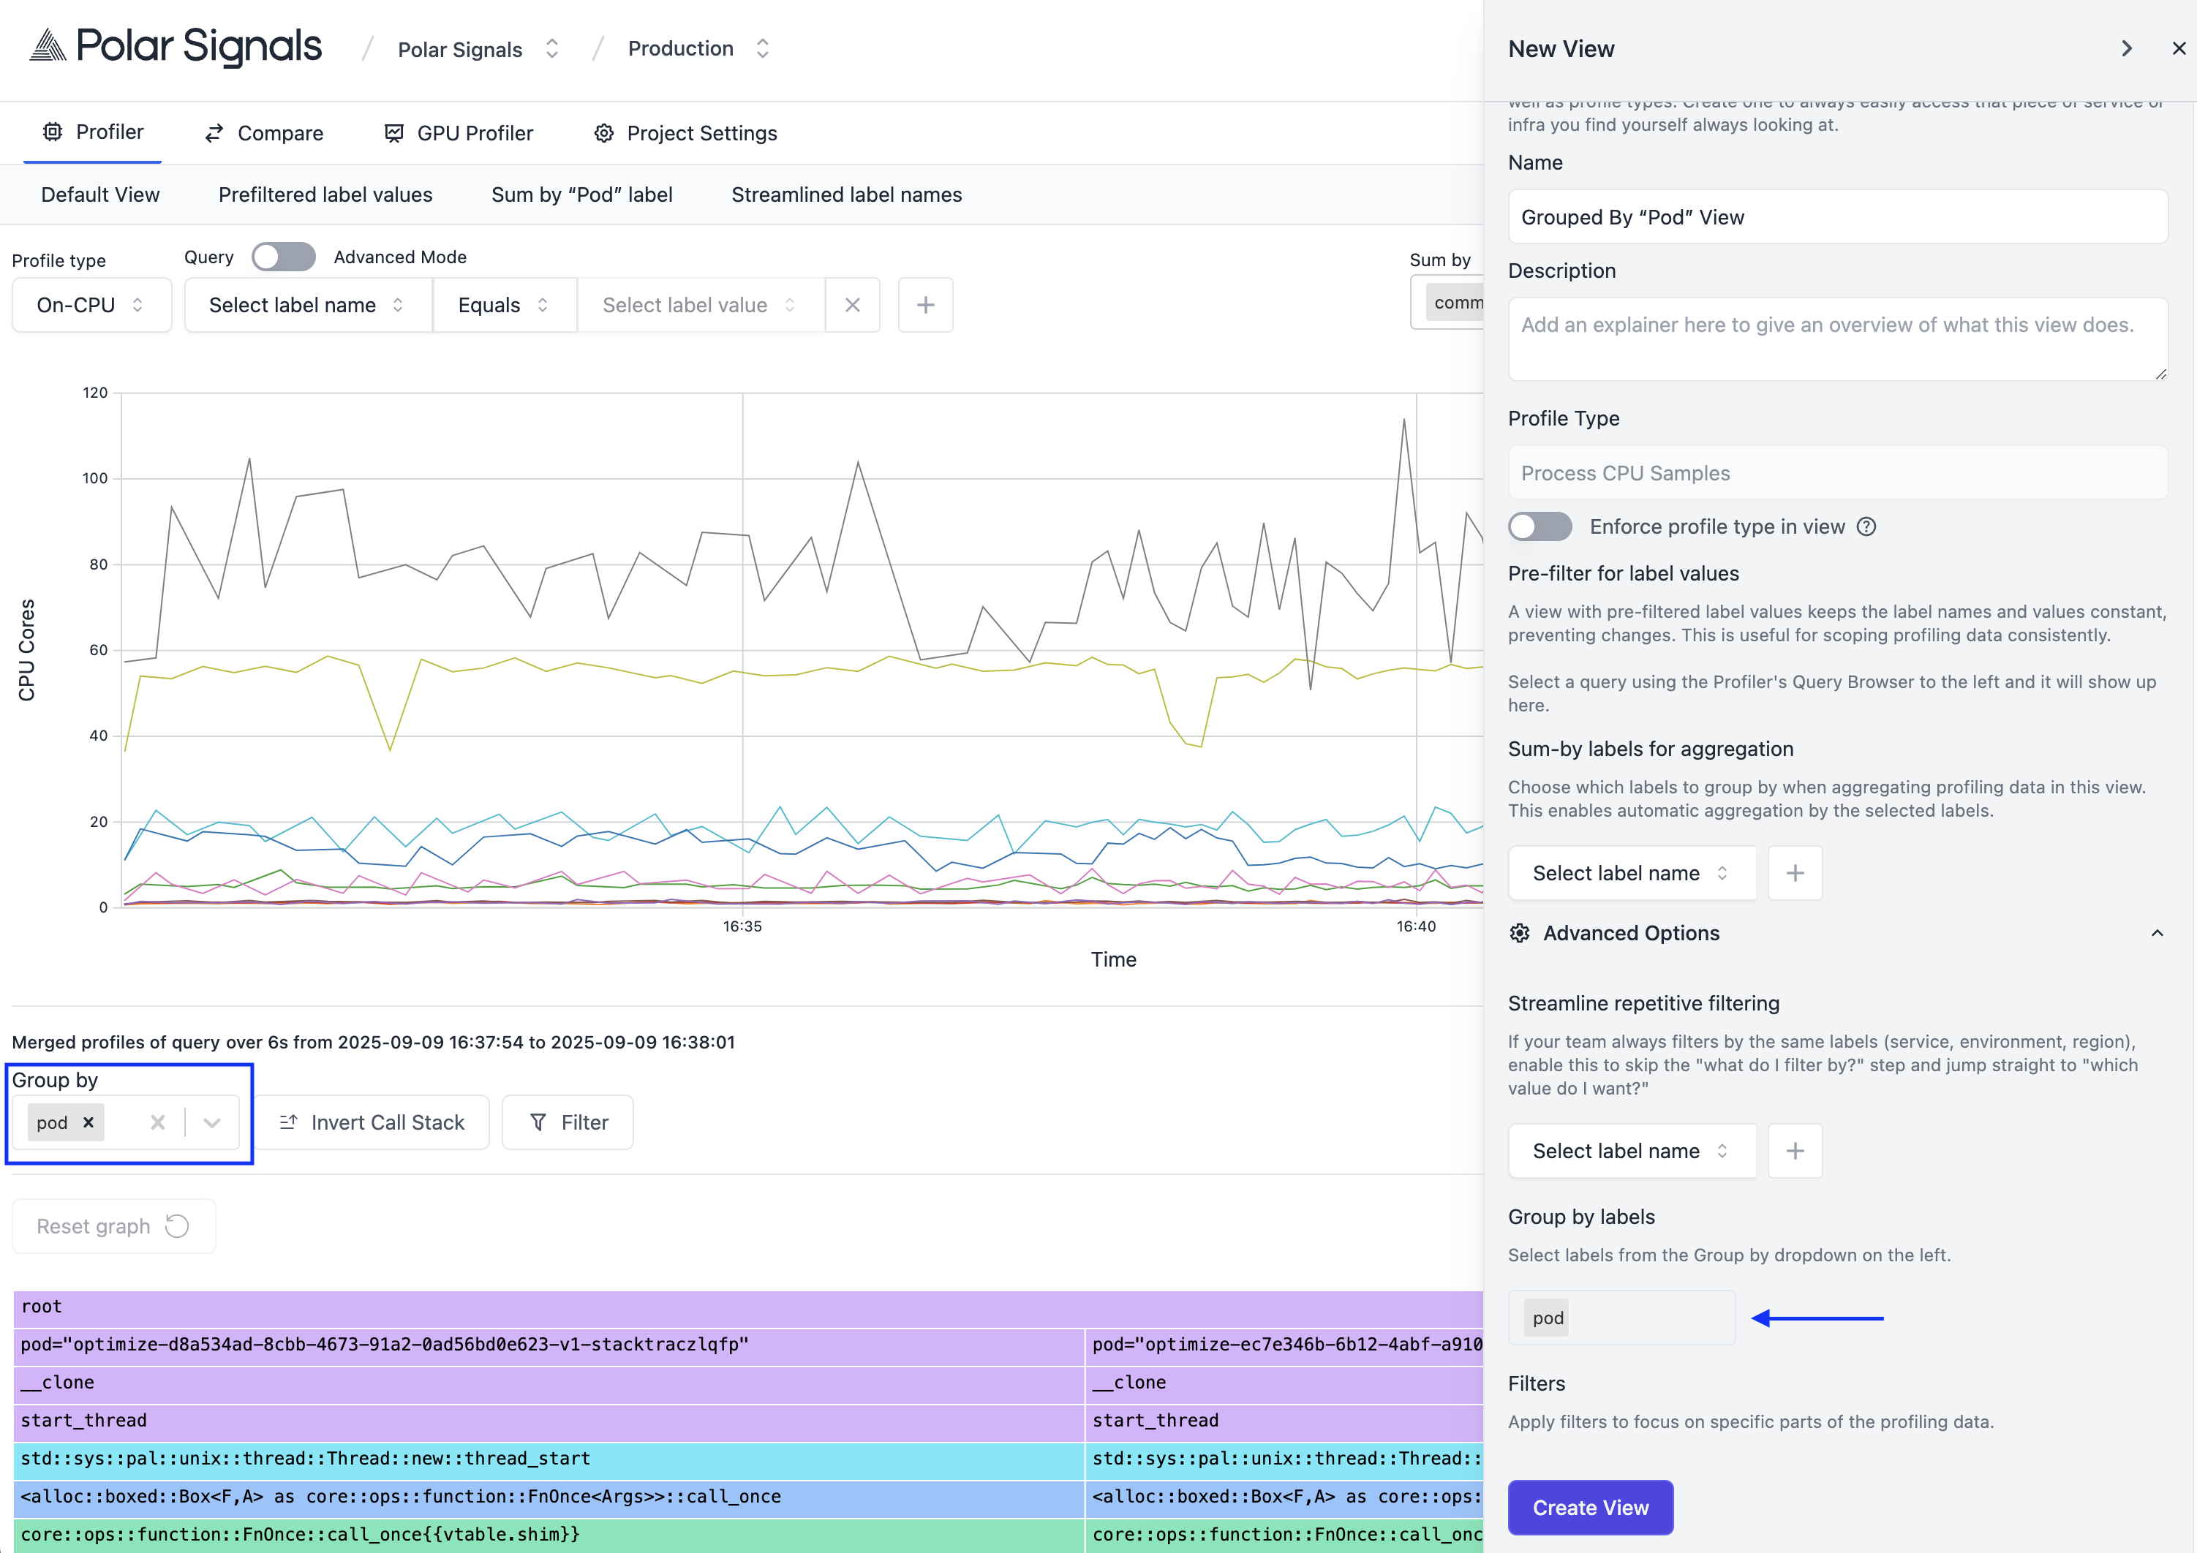The height and width of the screenshot is (1553, 2197).
Task: Click the help icon beside Enforce profile type
Action: coord(1866,527)
